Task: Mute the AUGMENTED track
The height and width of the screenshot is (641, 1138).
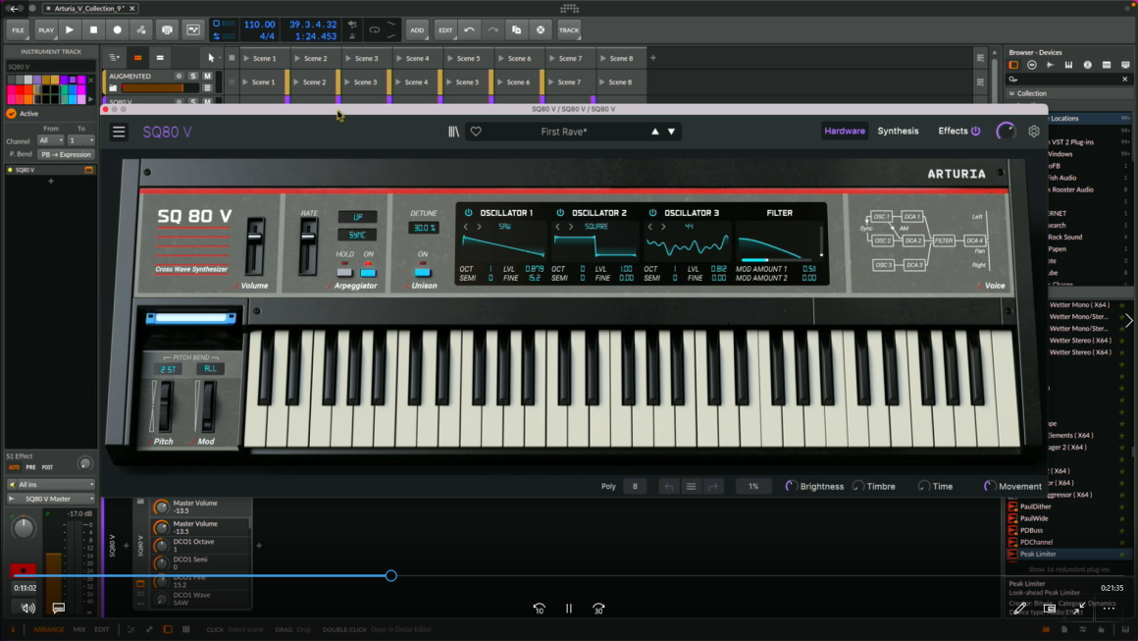Action: tap(207, 77)
